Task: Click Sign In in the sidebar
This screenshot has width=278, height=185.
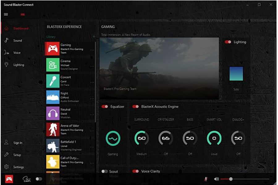Action: (18, 143)
